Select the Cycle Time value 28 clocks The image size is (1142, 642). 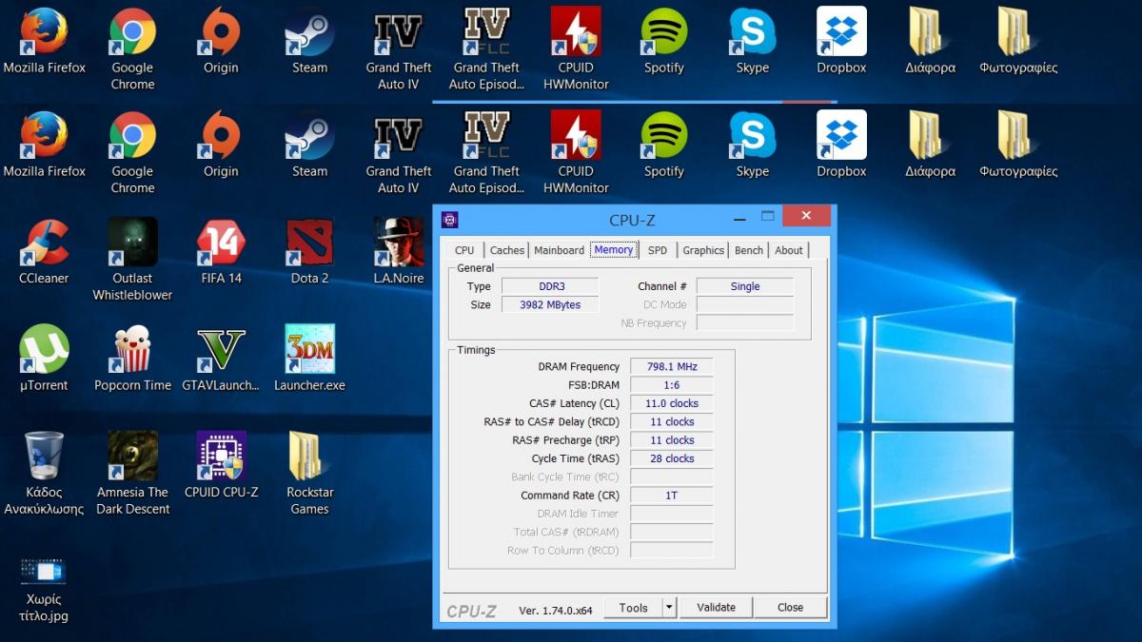(671, 458)
